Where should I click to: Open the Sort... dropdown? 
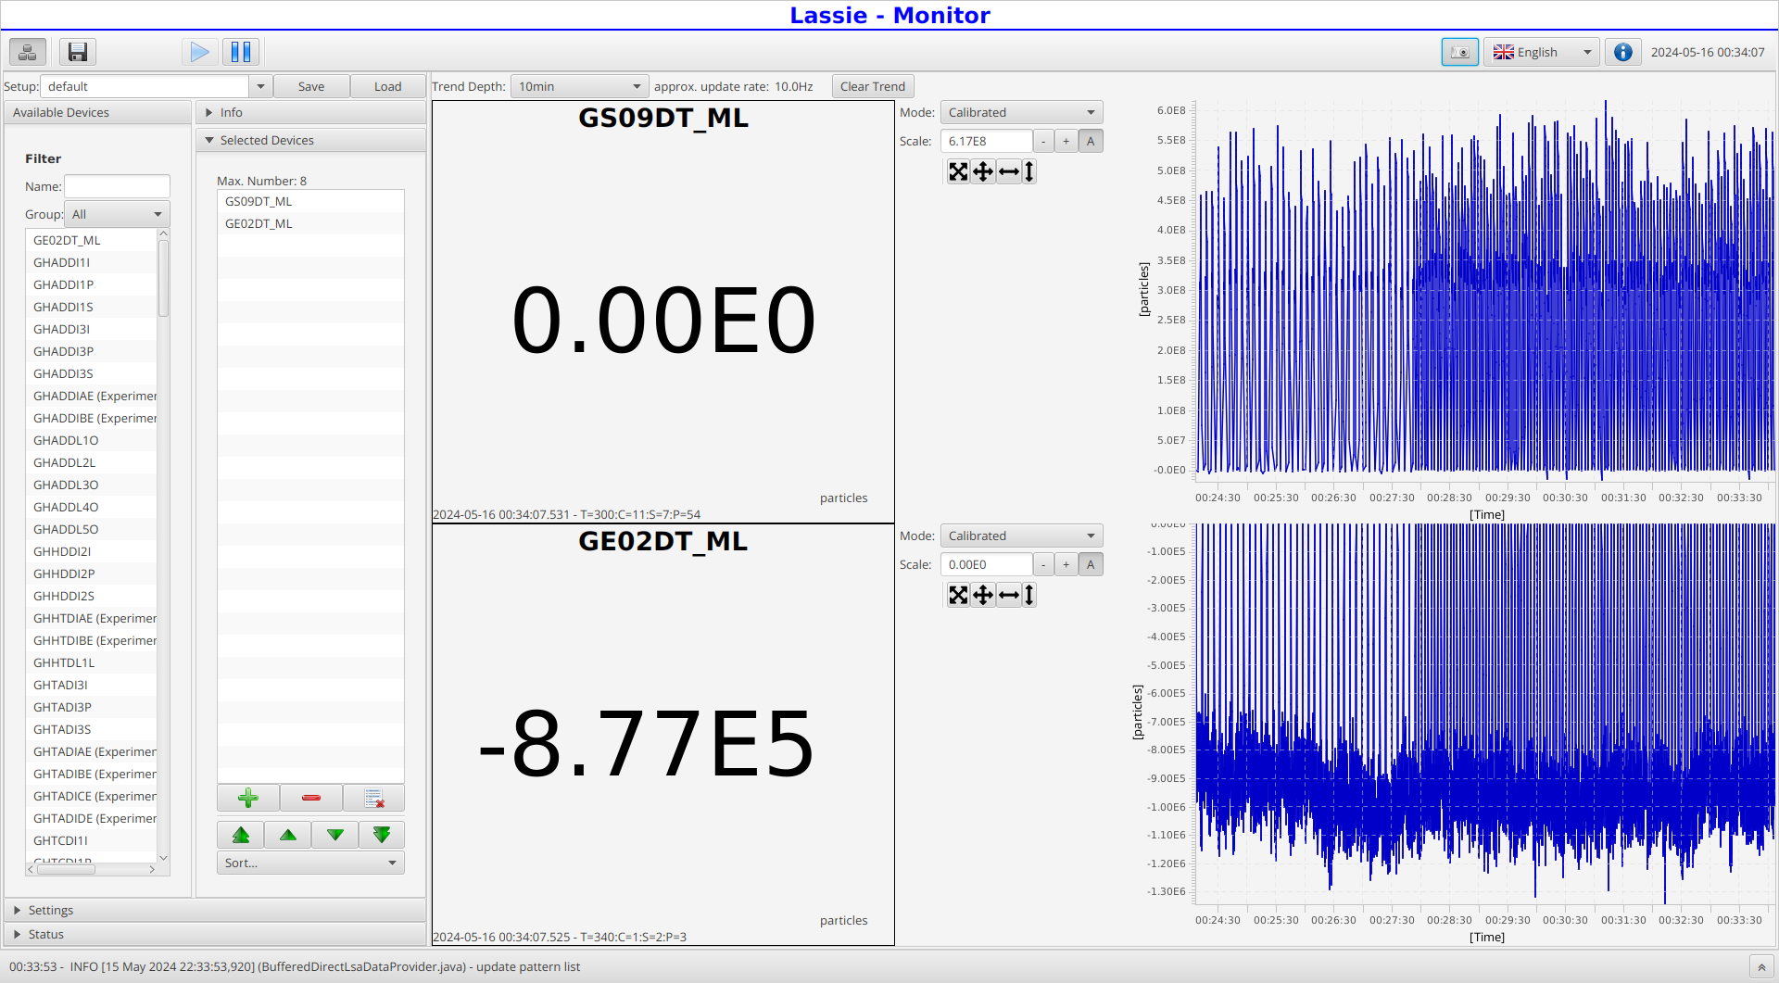pos(310,863)
